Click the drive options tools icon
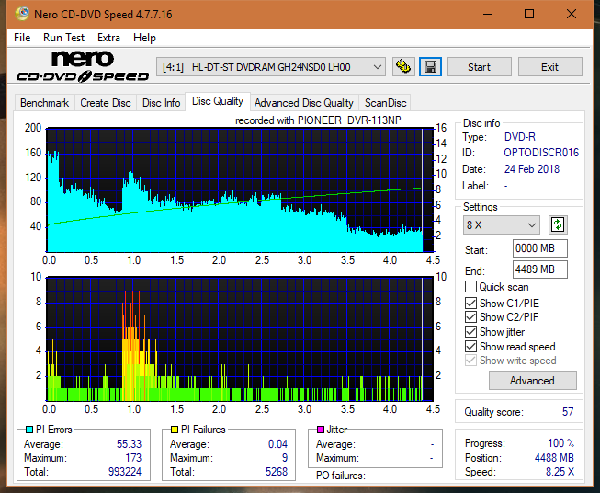This screenshot has height=493, width=600. (x=403, y=67)
